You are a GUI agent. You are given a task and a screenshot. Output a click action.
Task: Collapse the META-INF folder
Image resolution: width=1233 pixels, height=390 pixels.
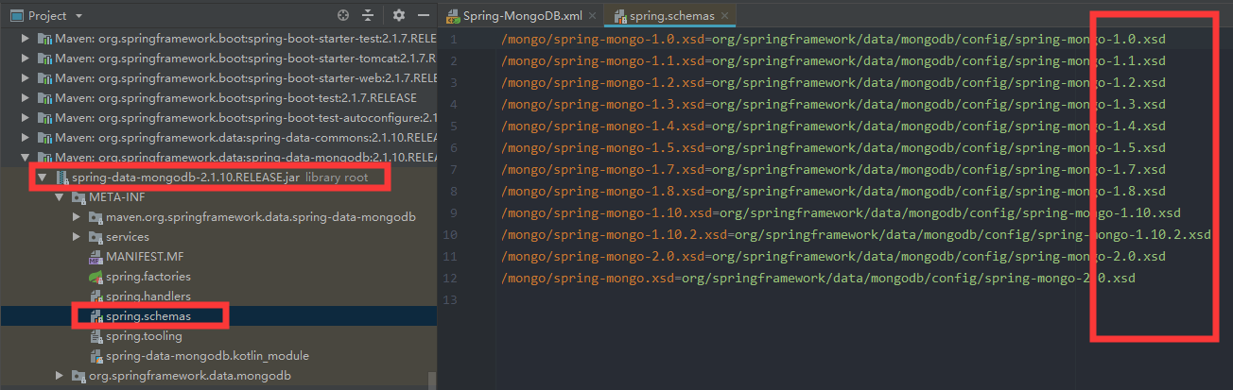(x=60, y=197)
